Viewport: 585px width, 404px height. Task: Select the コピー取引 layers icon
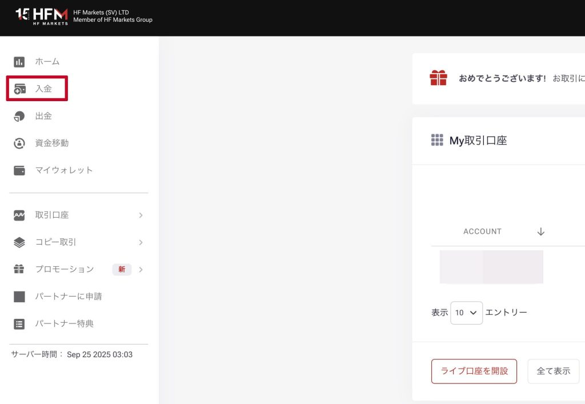click(x=18, y=242)
